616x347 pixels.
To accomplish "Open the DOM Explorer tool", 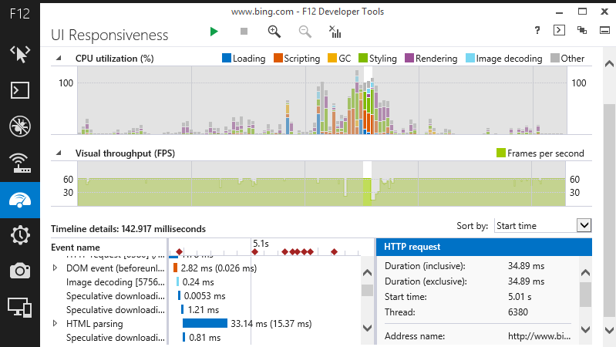I will point(19,54).
